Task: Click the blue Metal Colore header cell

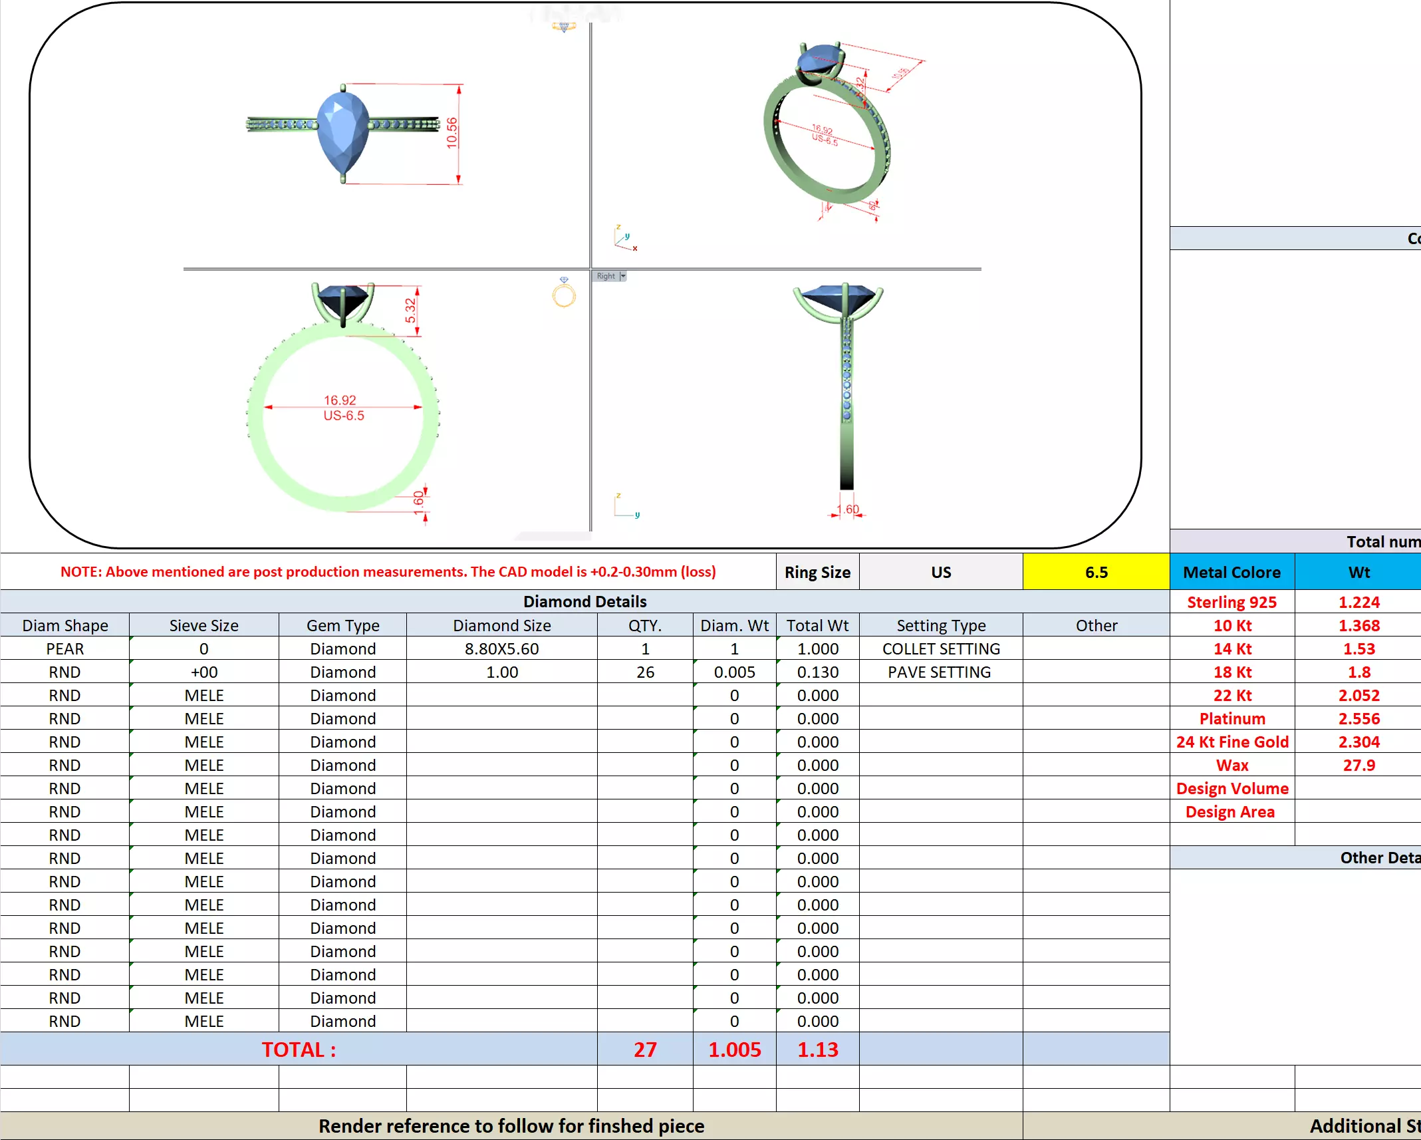Action: tap(1231, 572)
